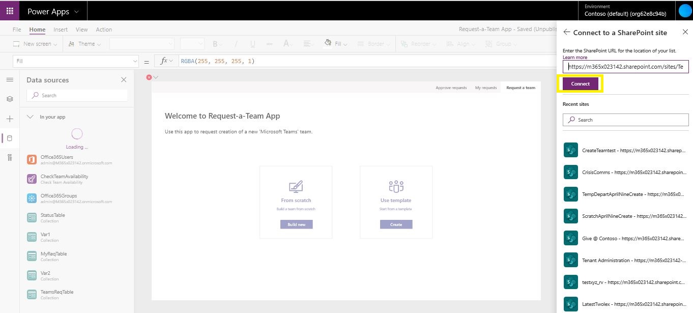Open the Advanced tools icon in sidebar
This screenshot has height=313, width=693.
click(10, 157)
